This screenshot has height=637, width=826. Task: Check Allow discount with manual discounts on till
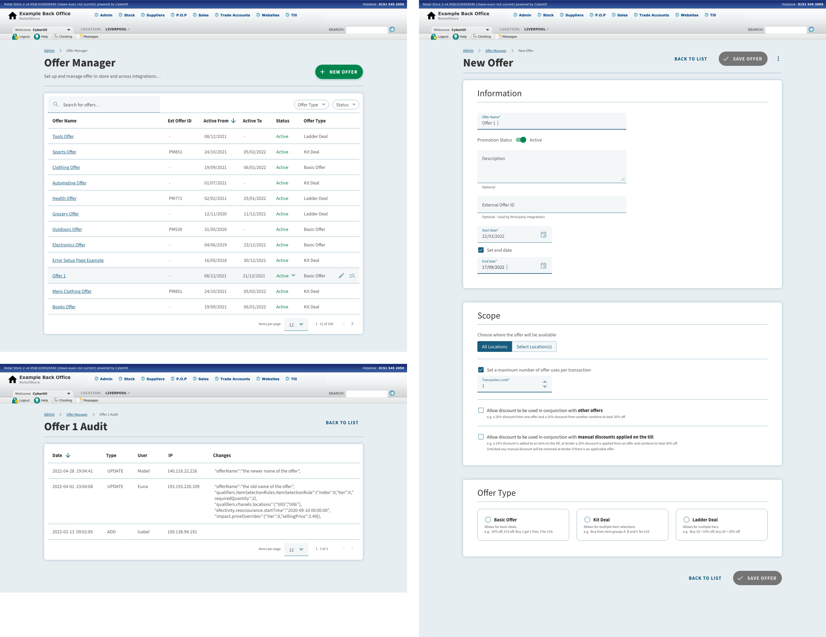[481, 437]
